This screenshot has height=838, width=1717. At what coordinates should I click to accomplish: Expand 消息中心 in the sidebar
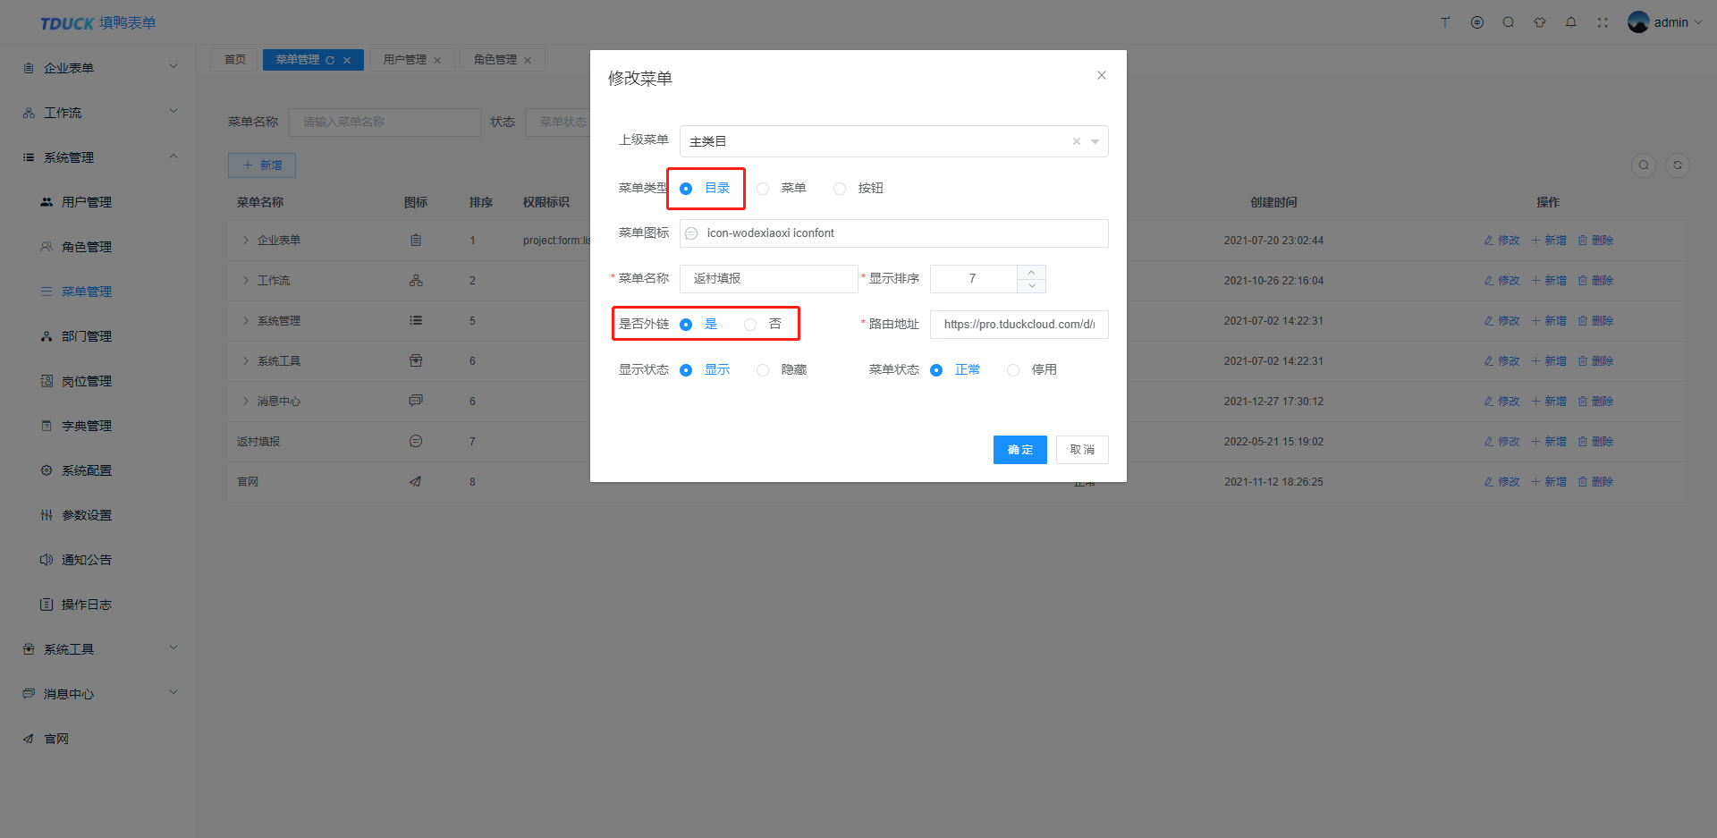point(98,694)
